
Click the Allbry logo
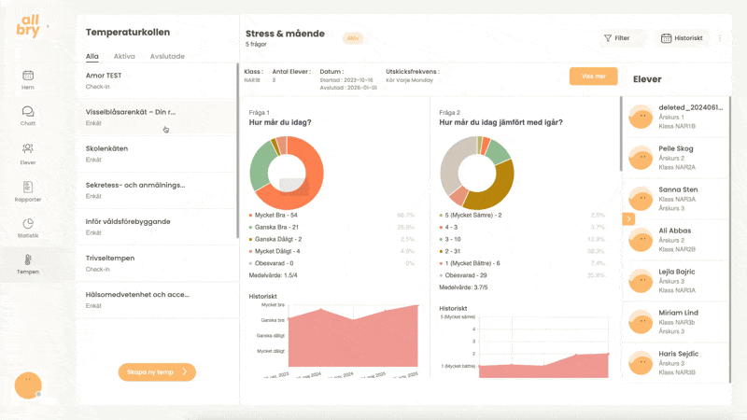click(x=30, y=28)
